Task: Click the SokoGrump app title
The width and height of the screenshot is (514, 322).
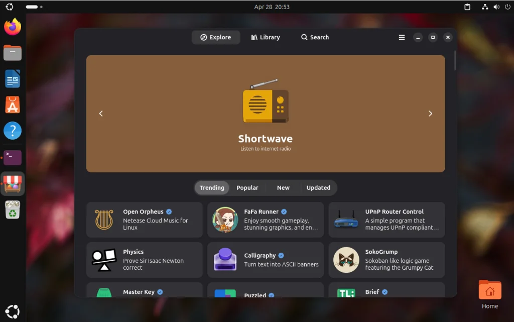Action: (381, 252)
